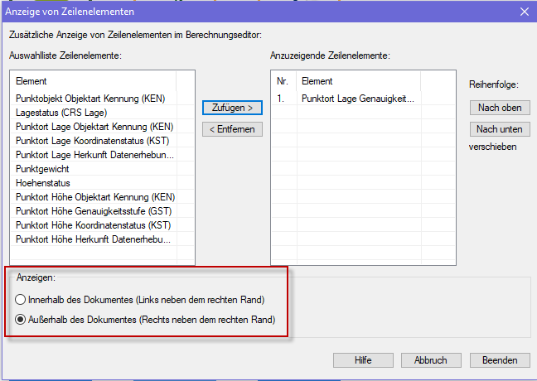Select 'Innerhalb des Dokumentes' radio option
Viewport: 537px width, 381px height.
click(x=22, y=299)
